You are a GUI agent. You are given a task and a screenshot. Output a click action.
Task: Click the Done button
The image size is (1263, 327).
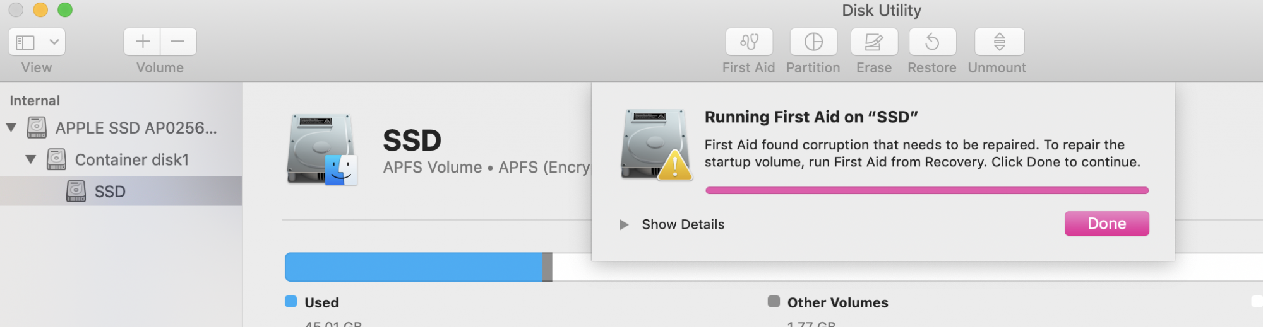click(x=1106, y=224)
